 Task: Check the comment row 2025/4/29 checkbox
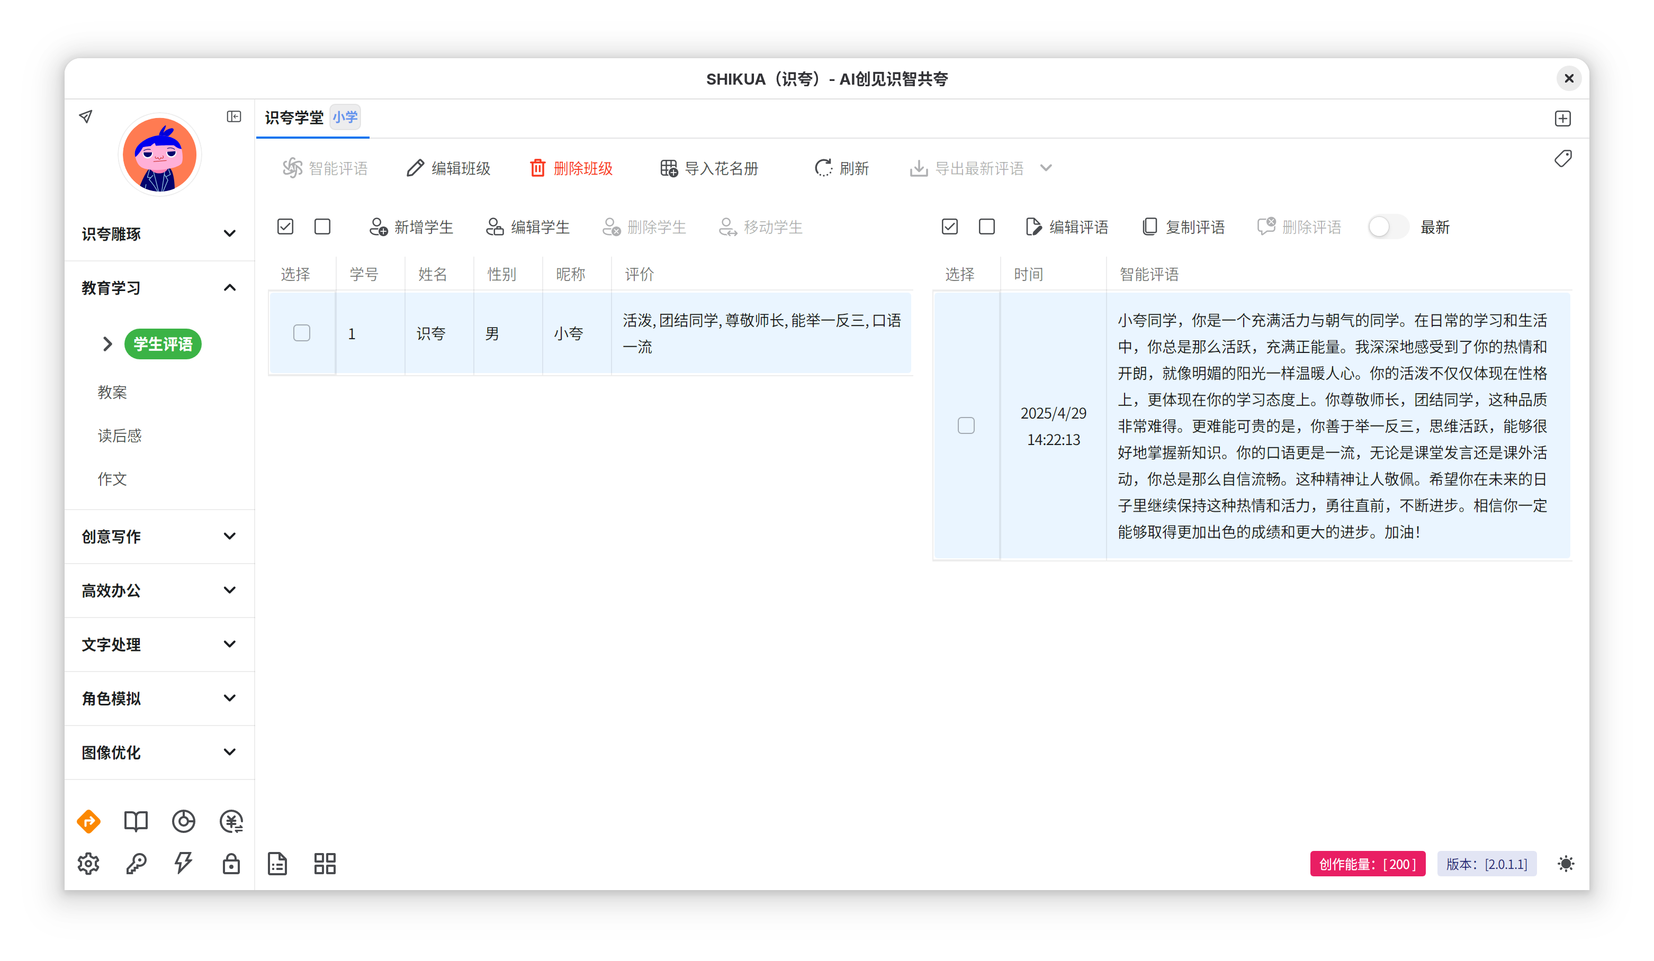coord(966,425)
